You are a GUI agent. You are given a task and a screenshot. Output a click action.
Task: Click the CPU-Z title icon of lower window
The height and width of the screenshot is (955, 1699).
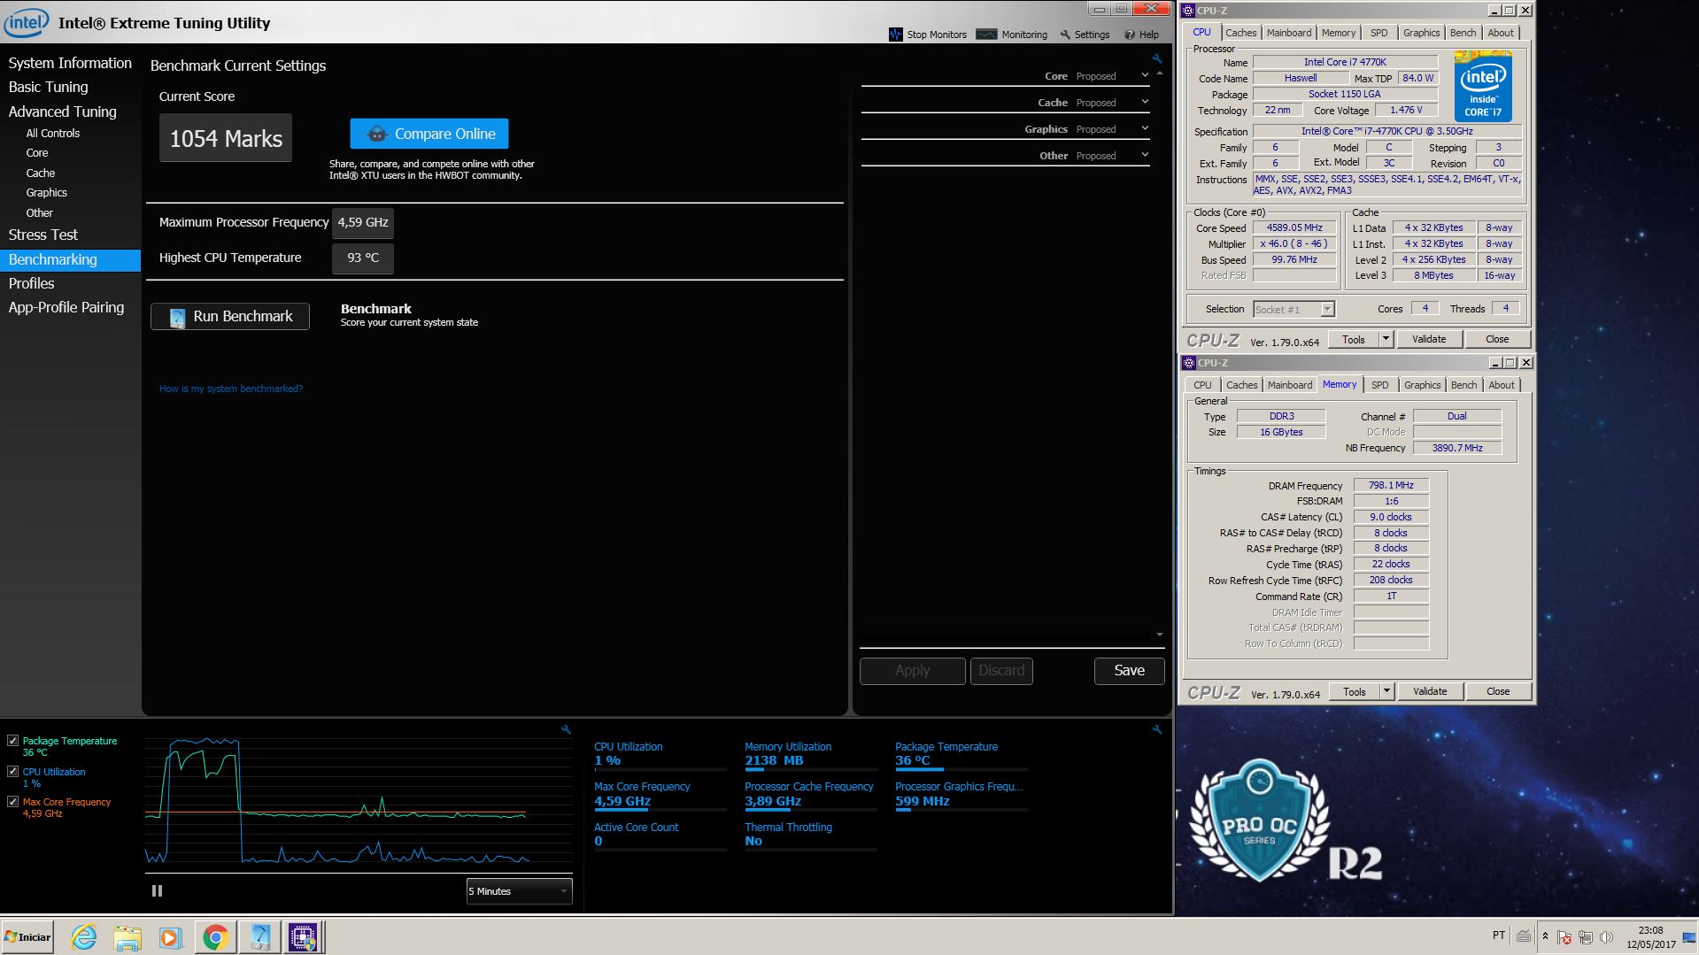1188,363
